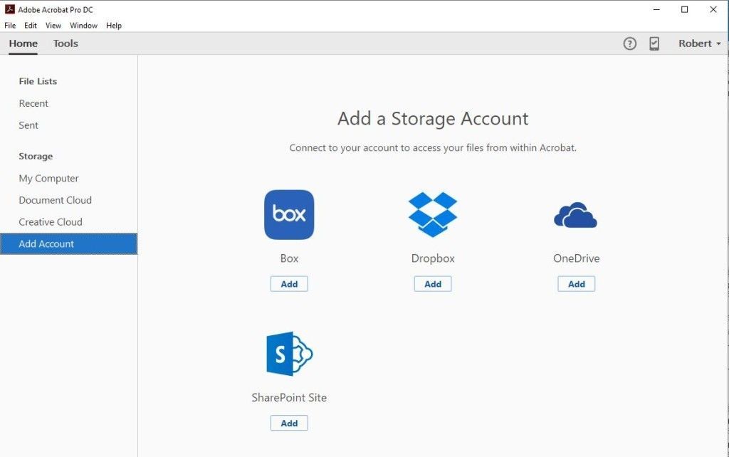Open the Window menu
Image resolution: width=729 pixels, height=457 pixels.
[x=84, y=26]
